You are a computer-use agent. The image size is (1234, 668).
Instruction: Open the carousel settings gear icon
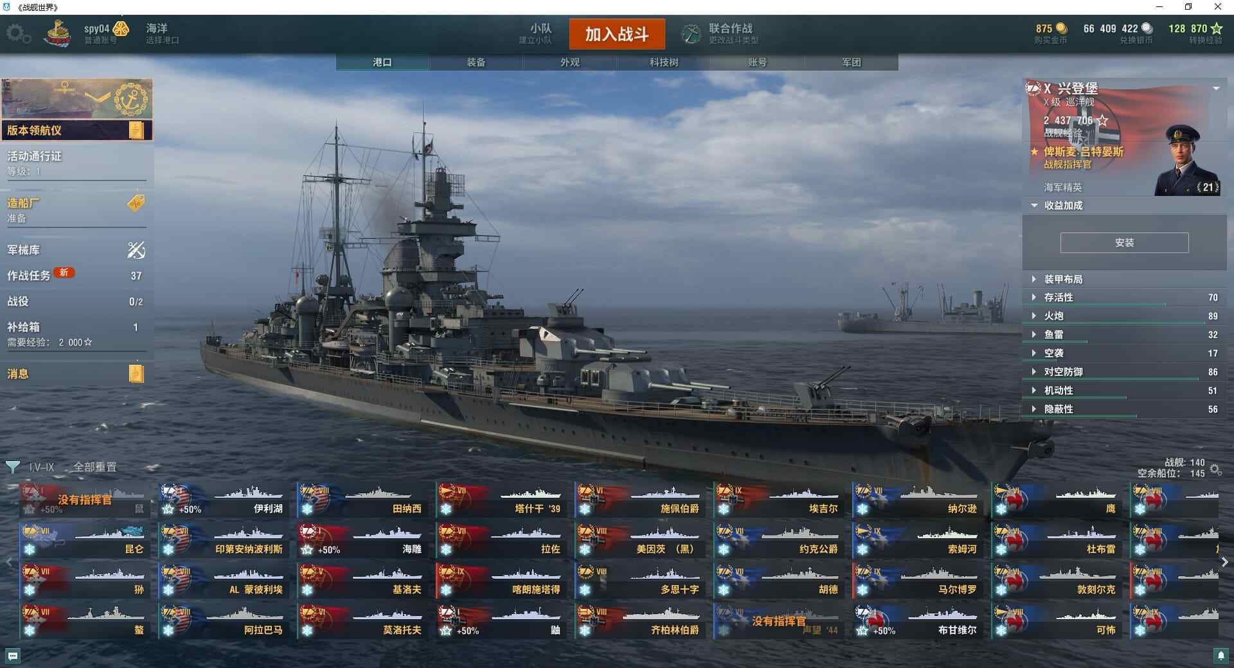click(1215, 470)
